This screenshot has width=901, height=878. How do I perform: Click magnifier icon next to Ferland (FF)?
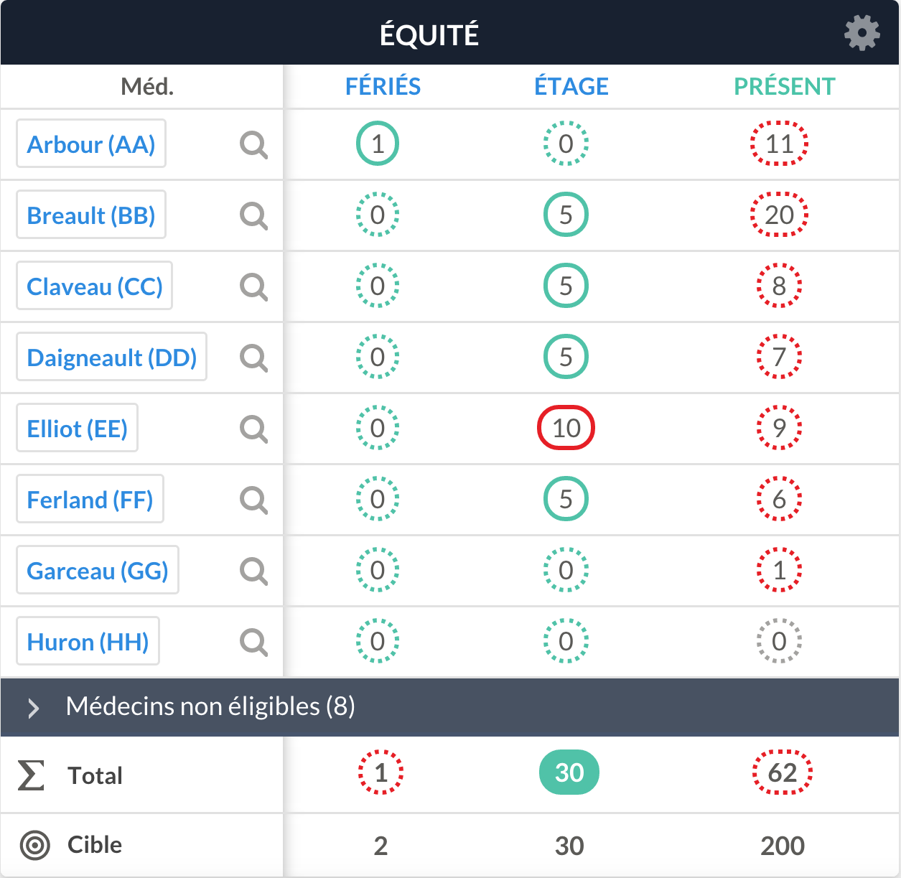(253, 500)
